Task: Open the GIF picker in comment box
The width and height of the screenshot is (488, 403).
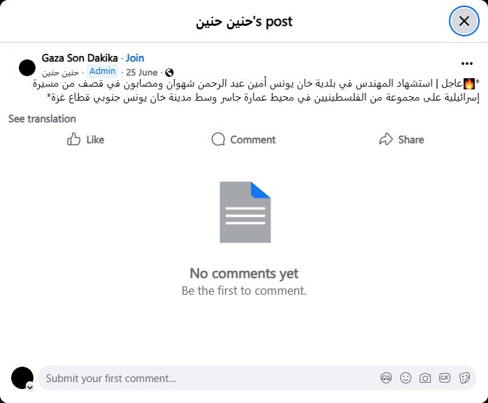Action: 445,378
